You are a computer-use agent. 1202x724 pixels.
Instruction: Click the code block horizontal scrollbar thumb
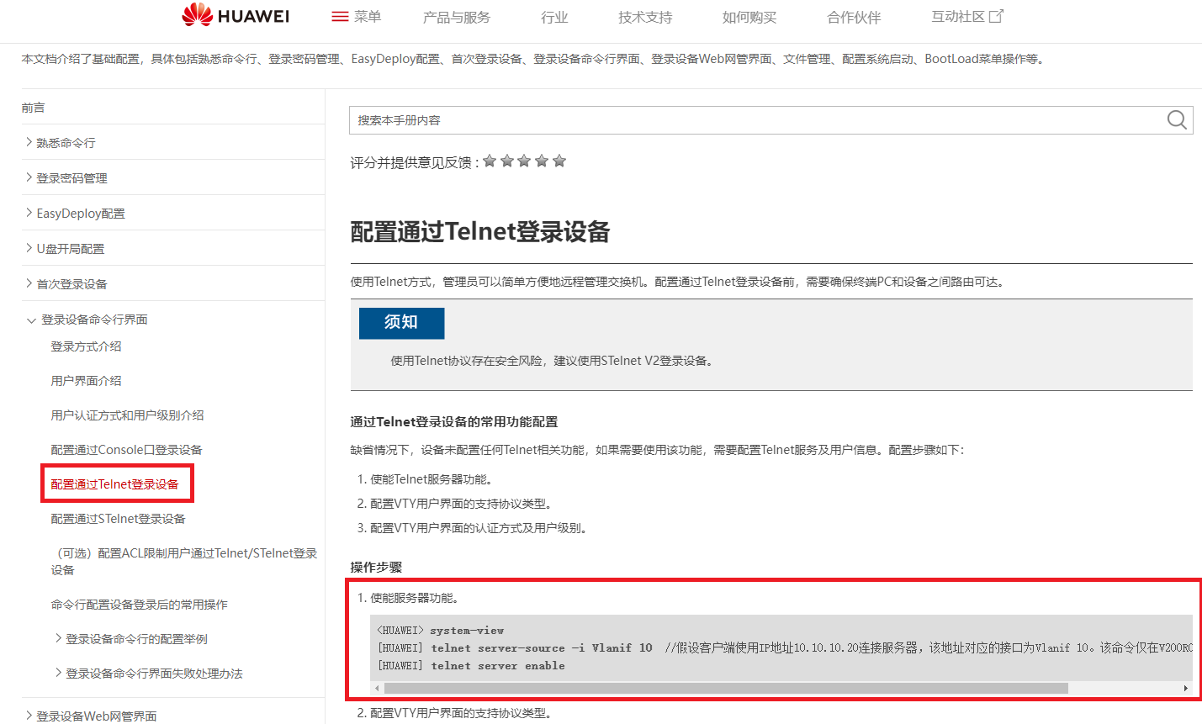(726, 688)
